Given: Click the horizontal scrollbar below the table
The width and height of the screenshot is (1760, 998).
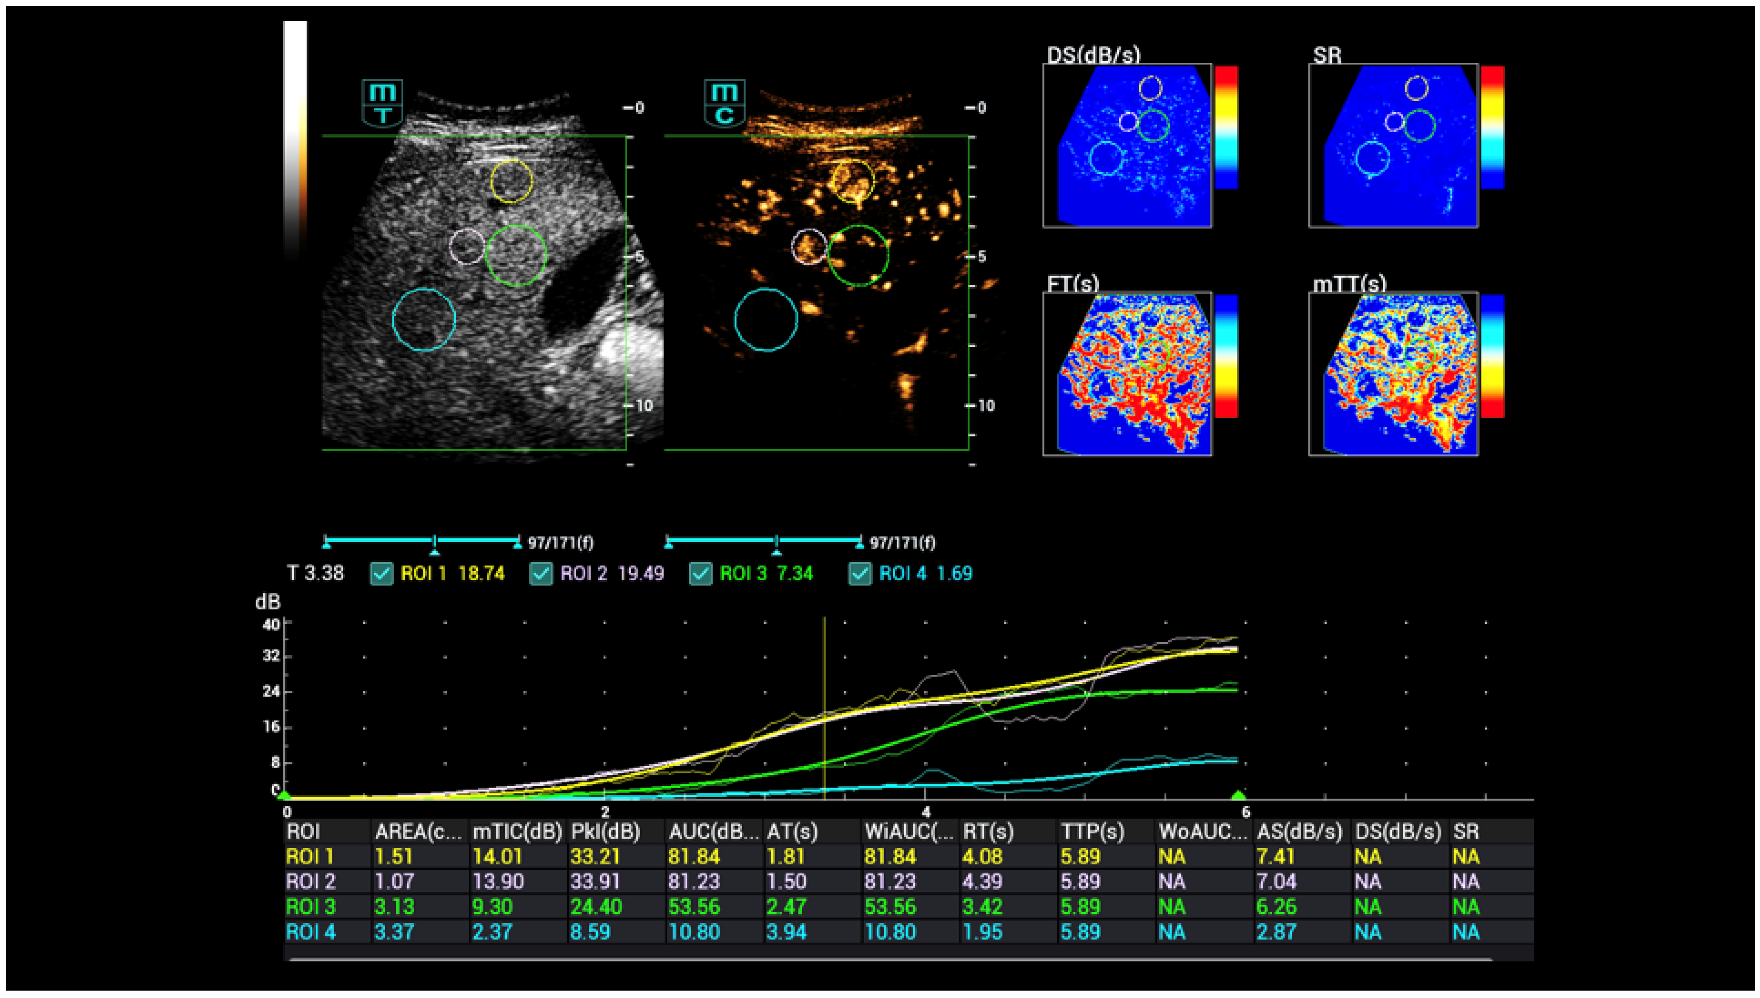Looking at the screenshot, I should [891, 960].
